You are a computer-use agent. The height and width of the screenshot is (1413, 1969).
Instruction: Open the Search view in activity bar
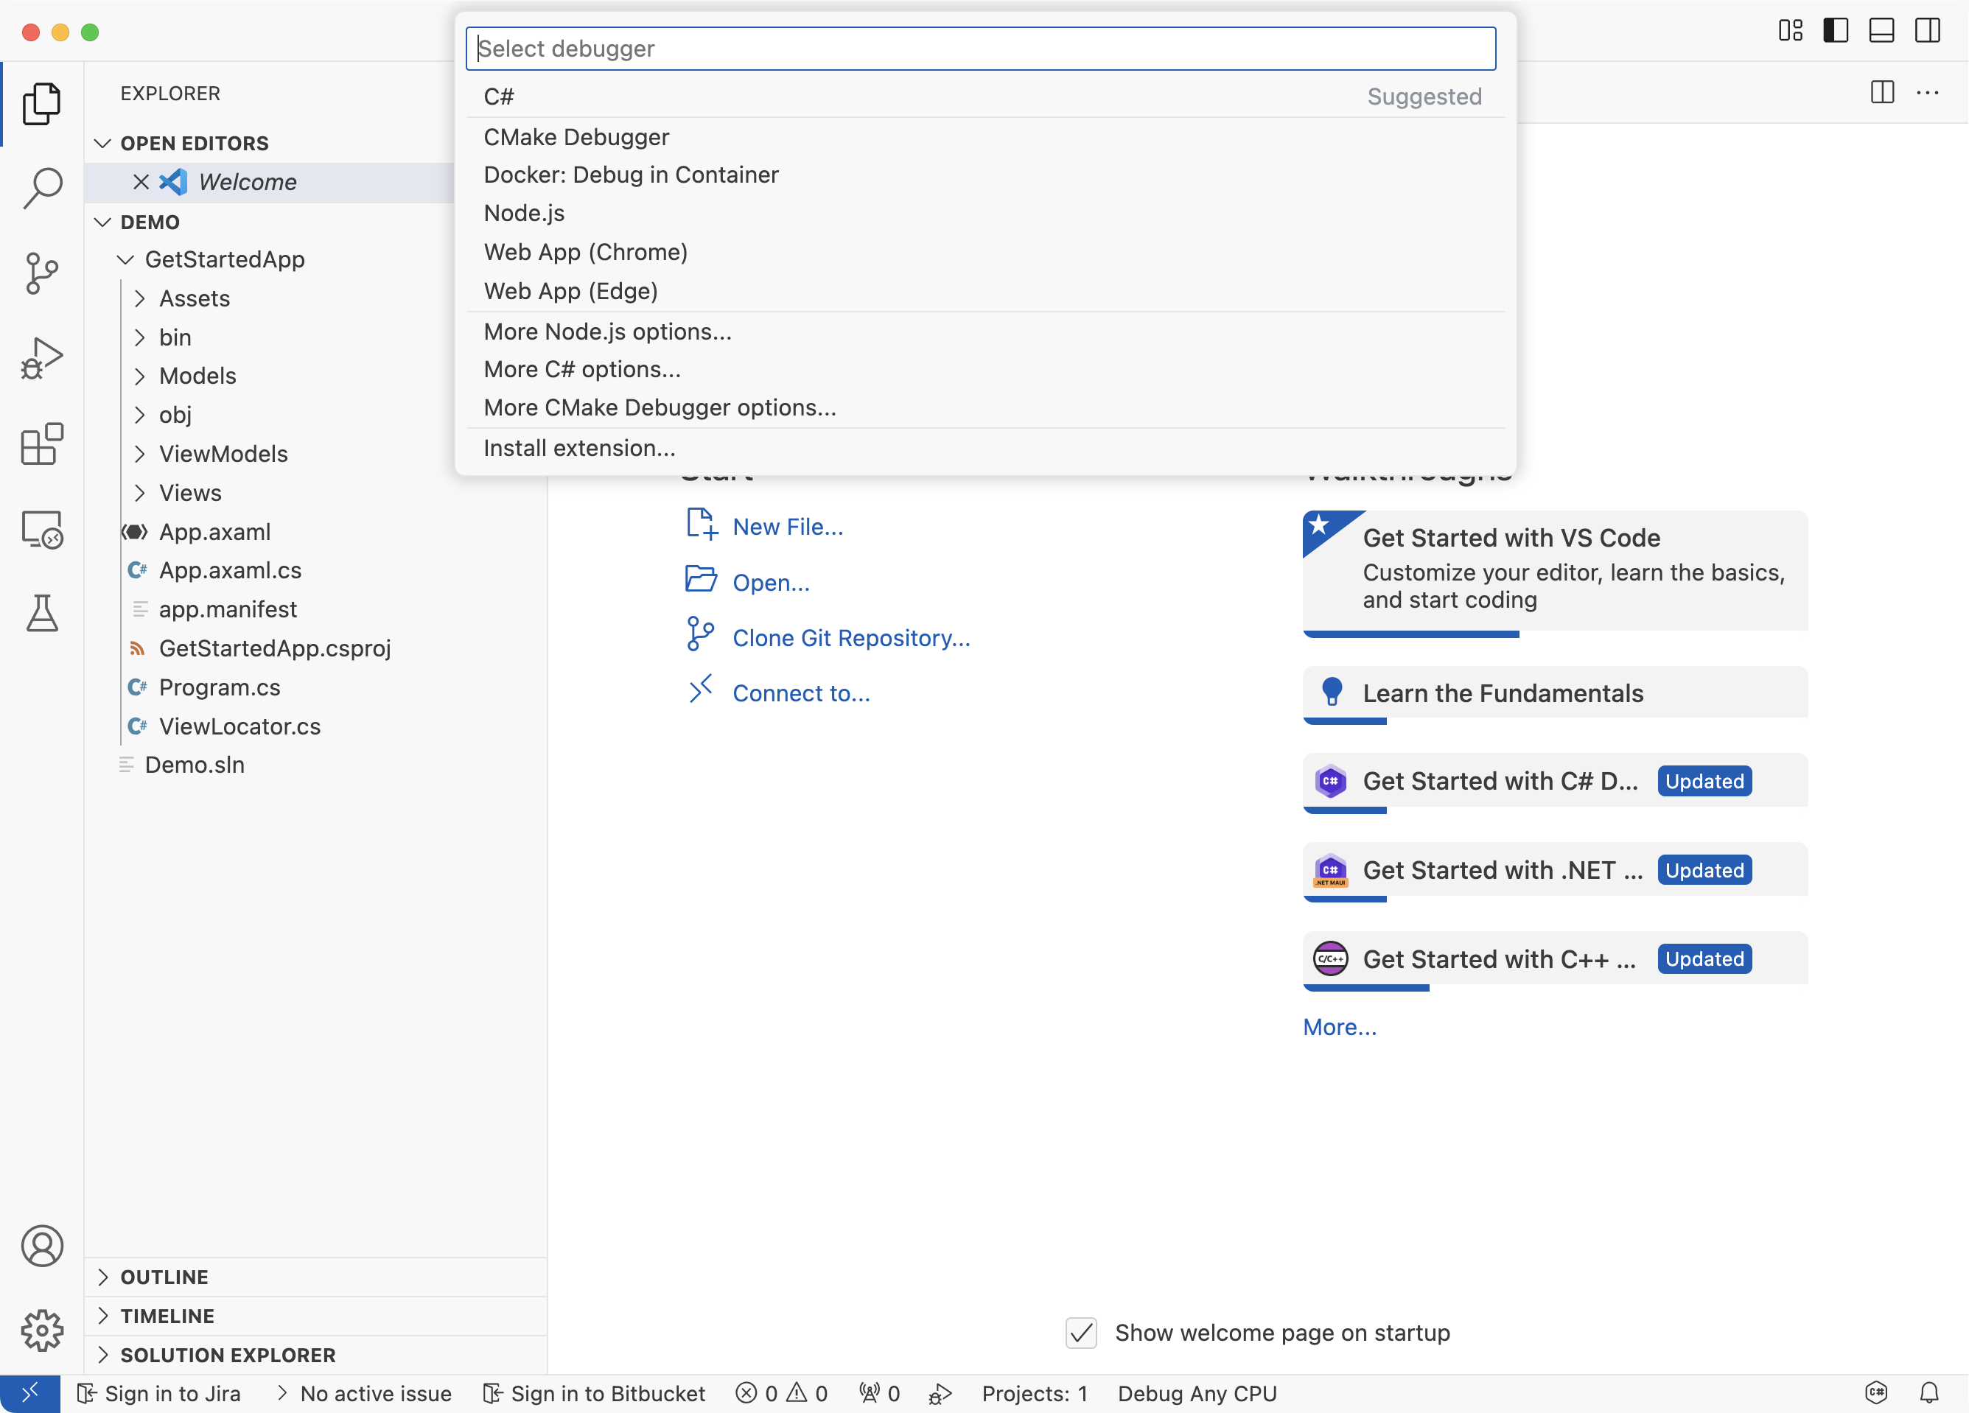(42, 187)
